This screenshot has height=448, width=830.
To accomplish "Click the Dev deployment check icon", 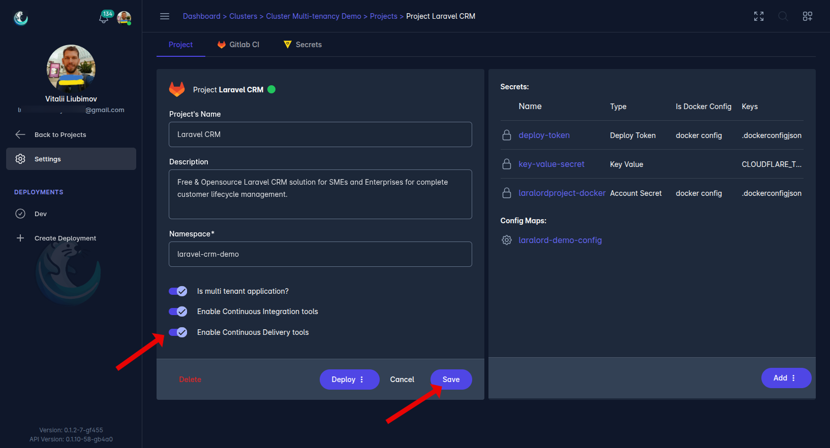I will [20, 214].
